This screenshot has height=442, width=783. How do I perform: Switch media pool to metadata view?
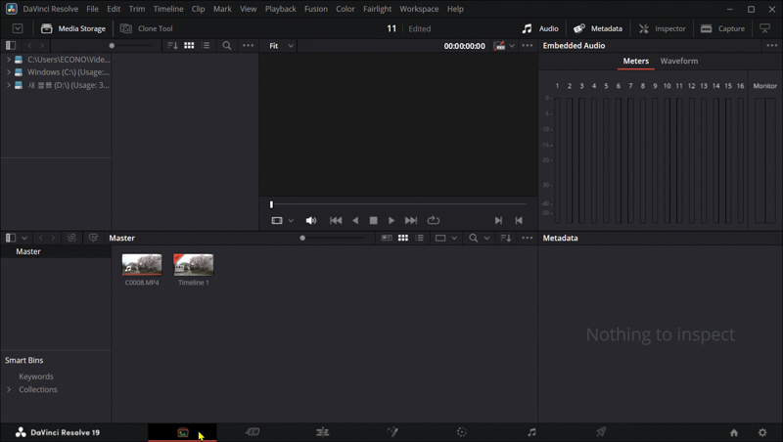387,238
